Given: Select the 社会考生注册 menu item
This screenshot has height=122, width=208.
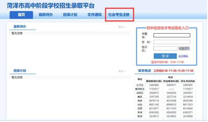Looking at the screenshot, I should 119,15.
